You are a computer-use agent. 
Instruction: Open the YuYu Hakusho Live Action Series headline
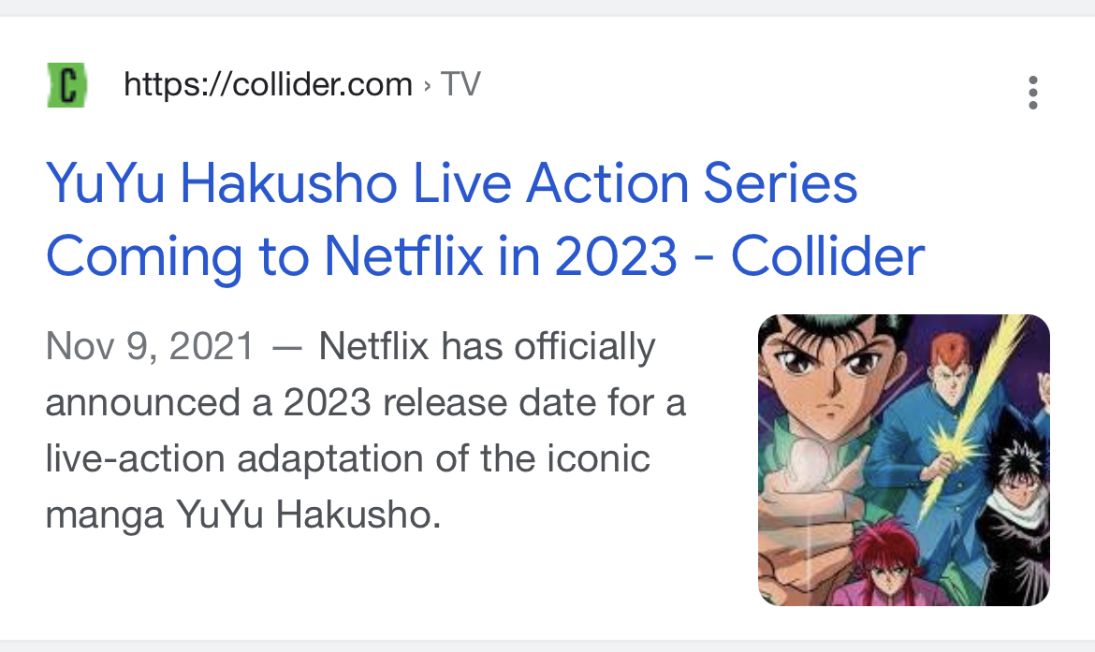[452, 183]
